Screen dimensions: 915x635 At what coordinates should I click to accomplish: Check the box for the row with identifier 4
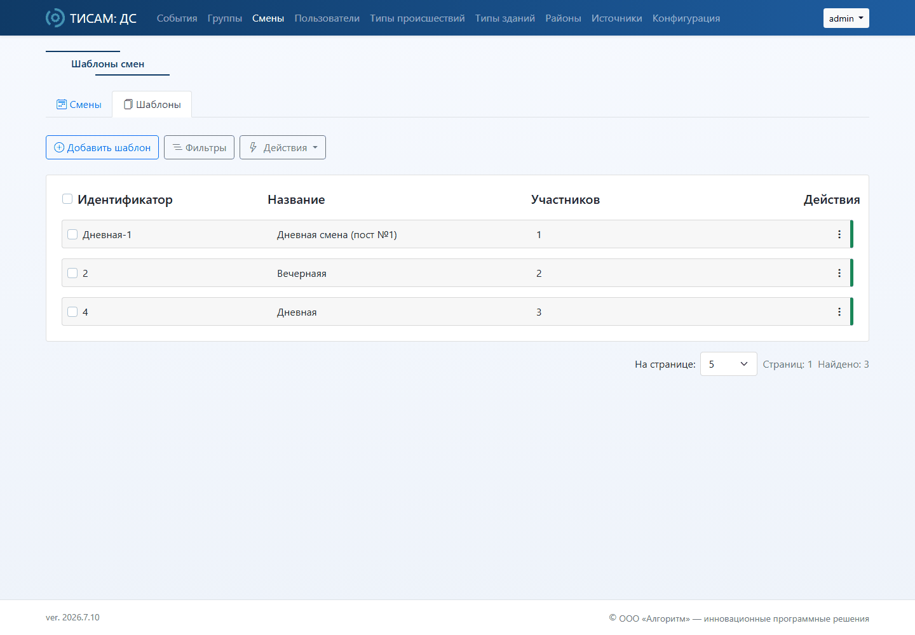pyautogui.click(x=72, y=312)
